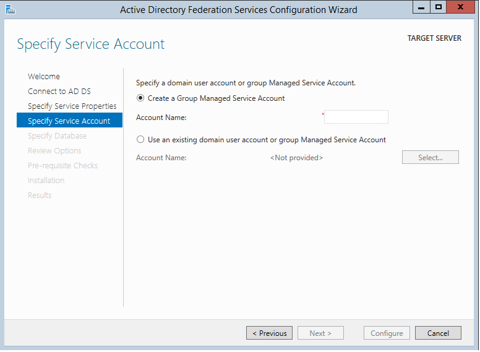Open the Pre-requisite Checks step
Screen dimensions: 480x352
pos(62,166)
